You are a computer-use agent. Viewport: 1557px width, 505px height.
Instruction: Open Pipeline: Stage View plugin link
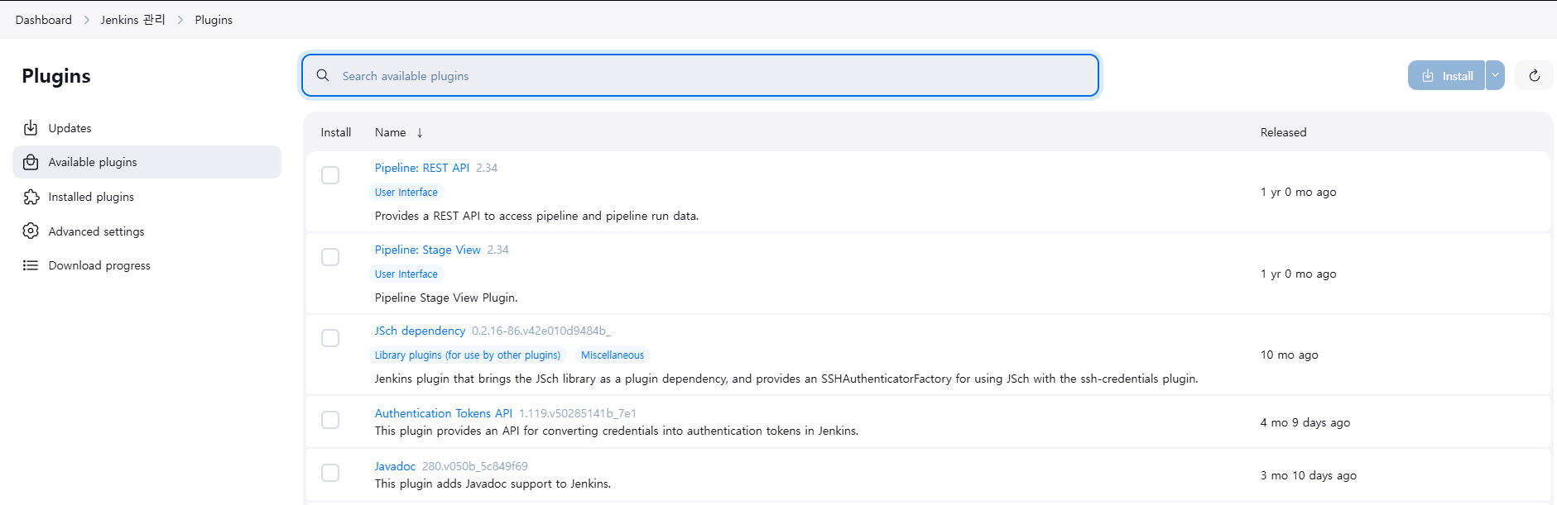(x=427, y=250)
